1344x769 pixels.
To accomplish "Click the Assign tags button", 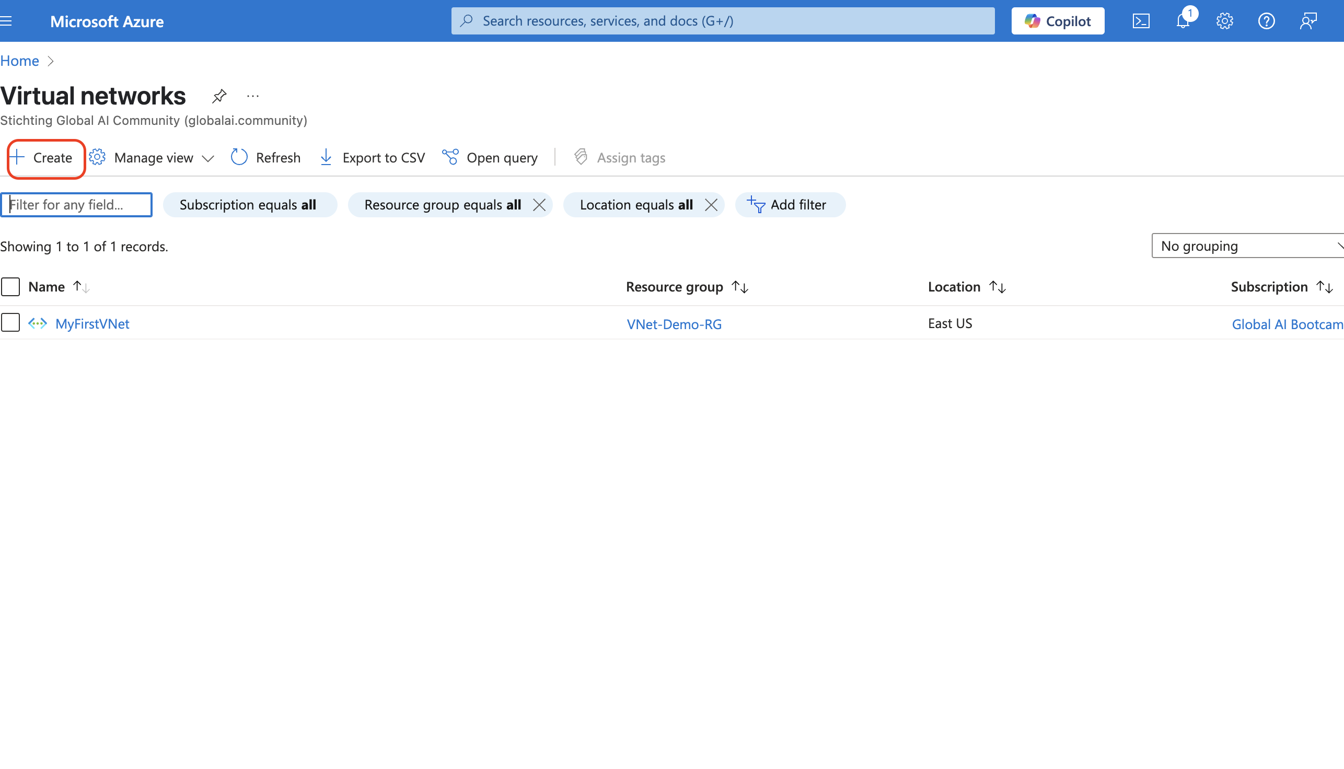I will tap(619, 157).
